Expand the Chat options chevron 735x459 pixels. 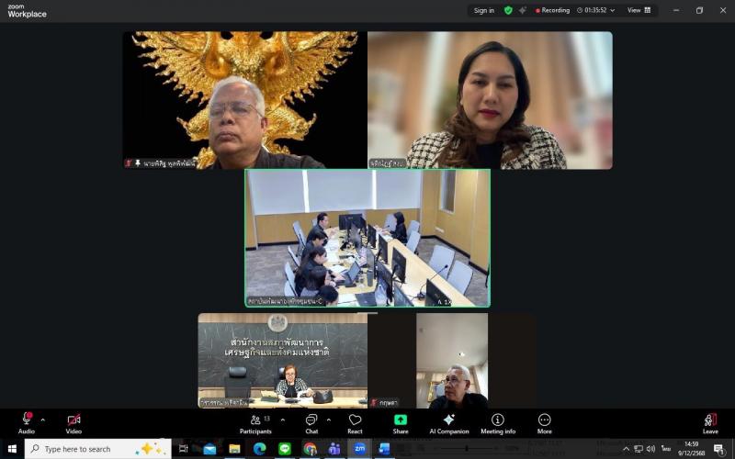(329, 420)
